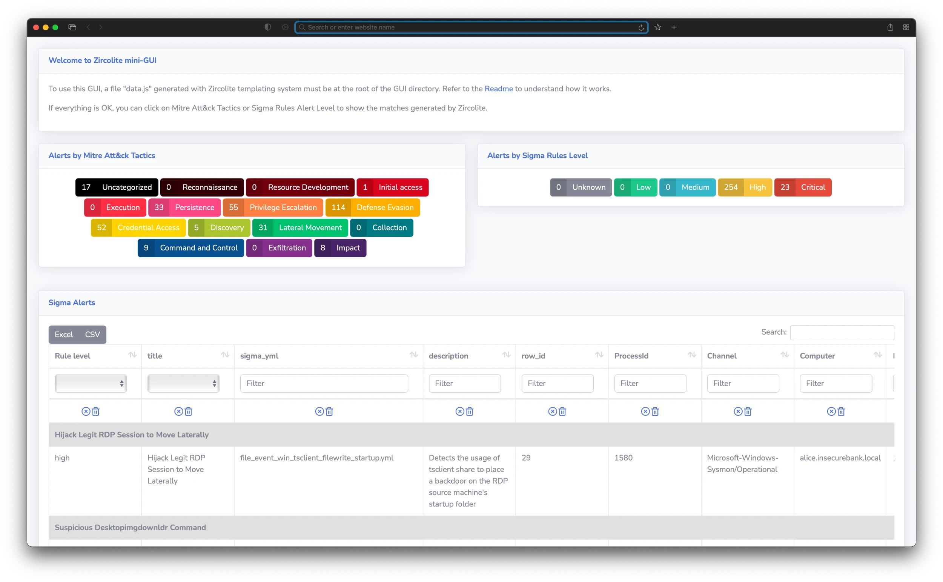Screen dimensions: 943x582
Task: Show Lateral Movement tactic alerts
Action: point(300,228)
